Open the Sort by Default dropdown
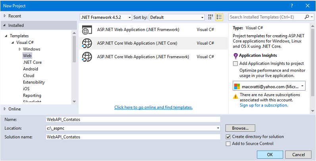Image resolution: width=316 pixels, height=161 pixels. pyautogui.click(x=177, y=17)
